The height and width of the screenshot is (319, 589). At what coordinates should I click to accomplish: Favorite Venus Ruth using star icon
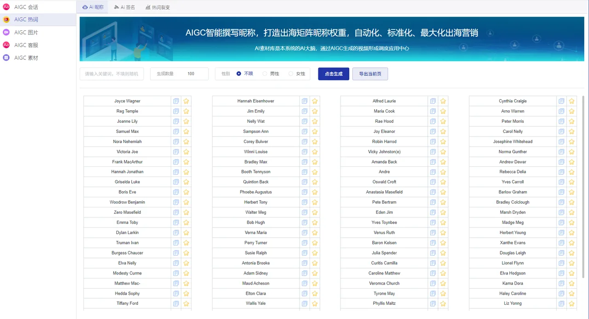pos(443,233)
